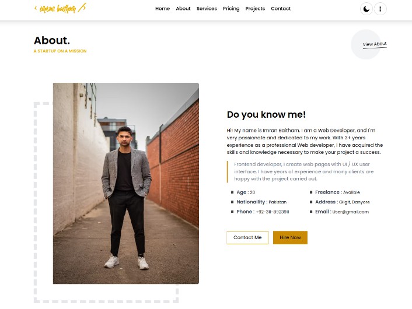
Task: Click the "Do you know me!" heading
Action: [x=266, y=115]
